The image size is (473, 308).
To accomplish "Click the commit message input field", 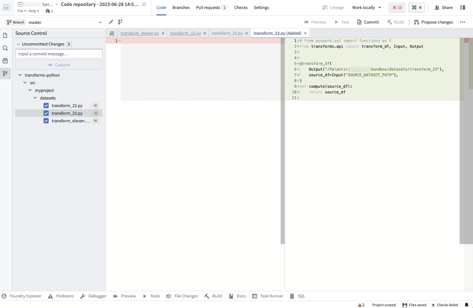I will (x=59, y=54).
